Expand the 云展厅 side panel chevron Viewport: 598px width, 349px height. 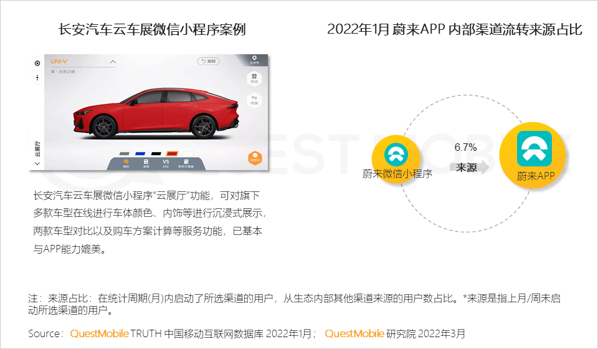point(37,163)
